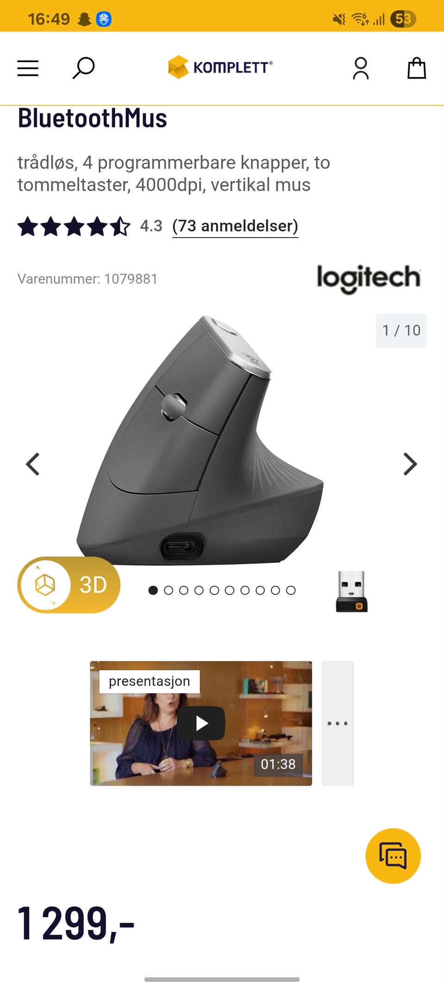The image size is (444, 988).
Task: Go to Komplett home via logo
Action: pos(220,67)
